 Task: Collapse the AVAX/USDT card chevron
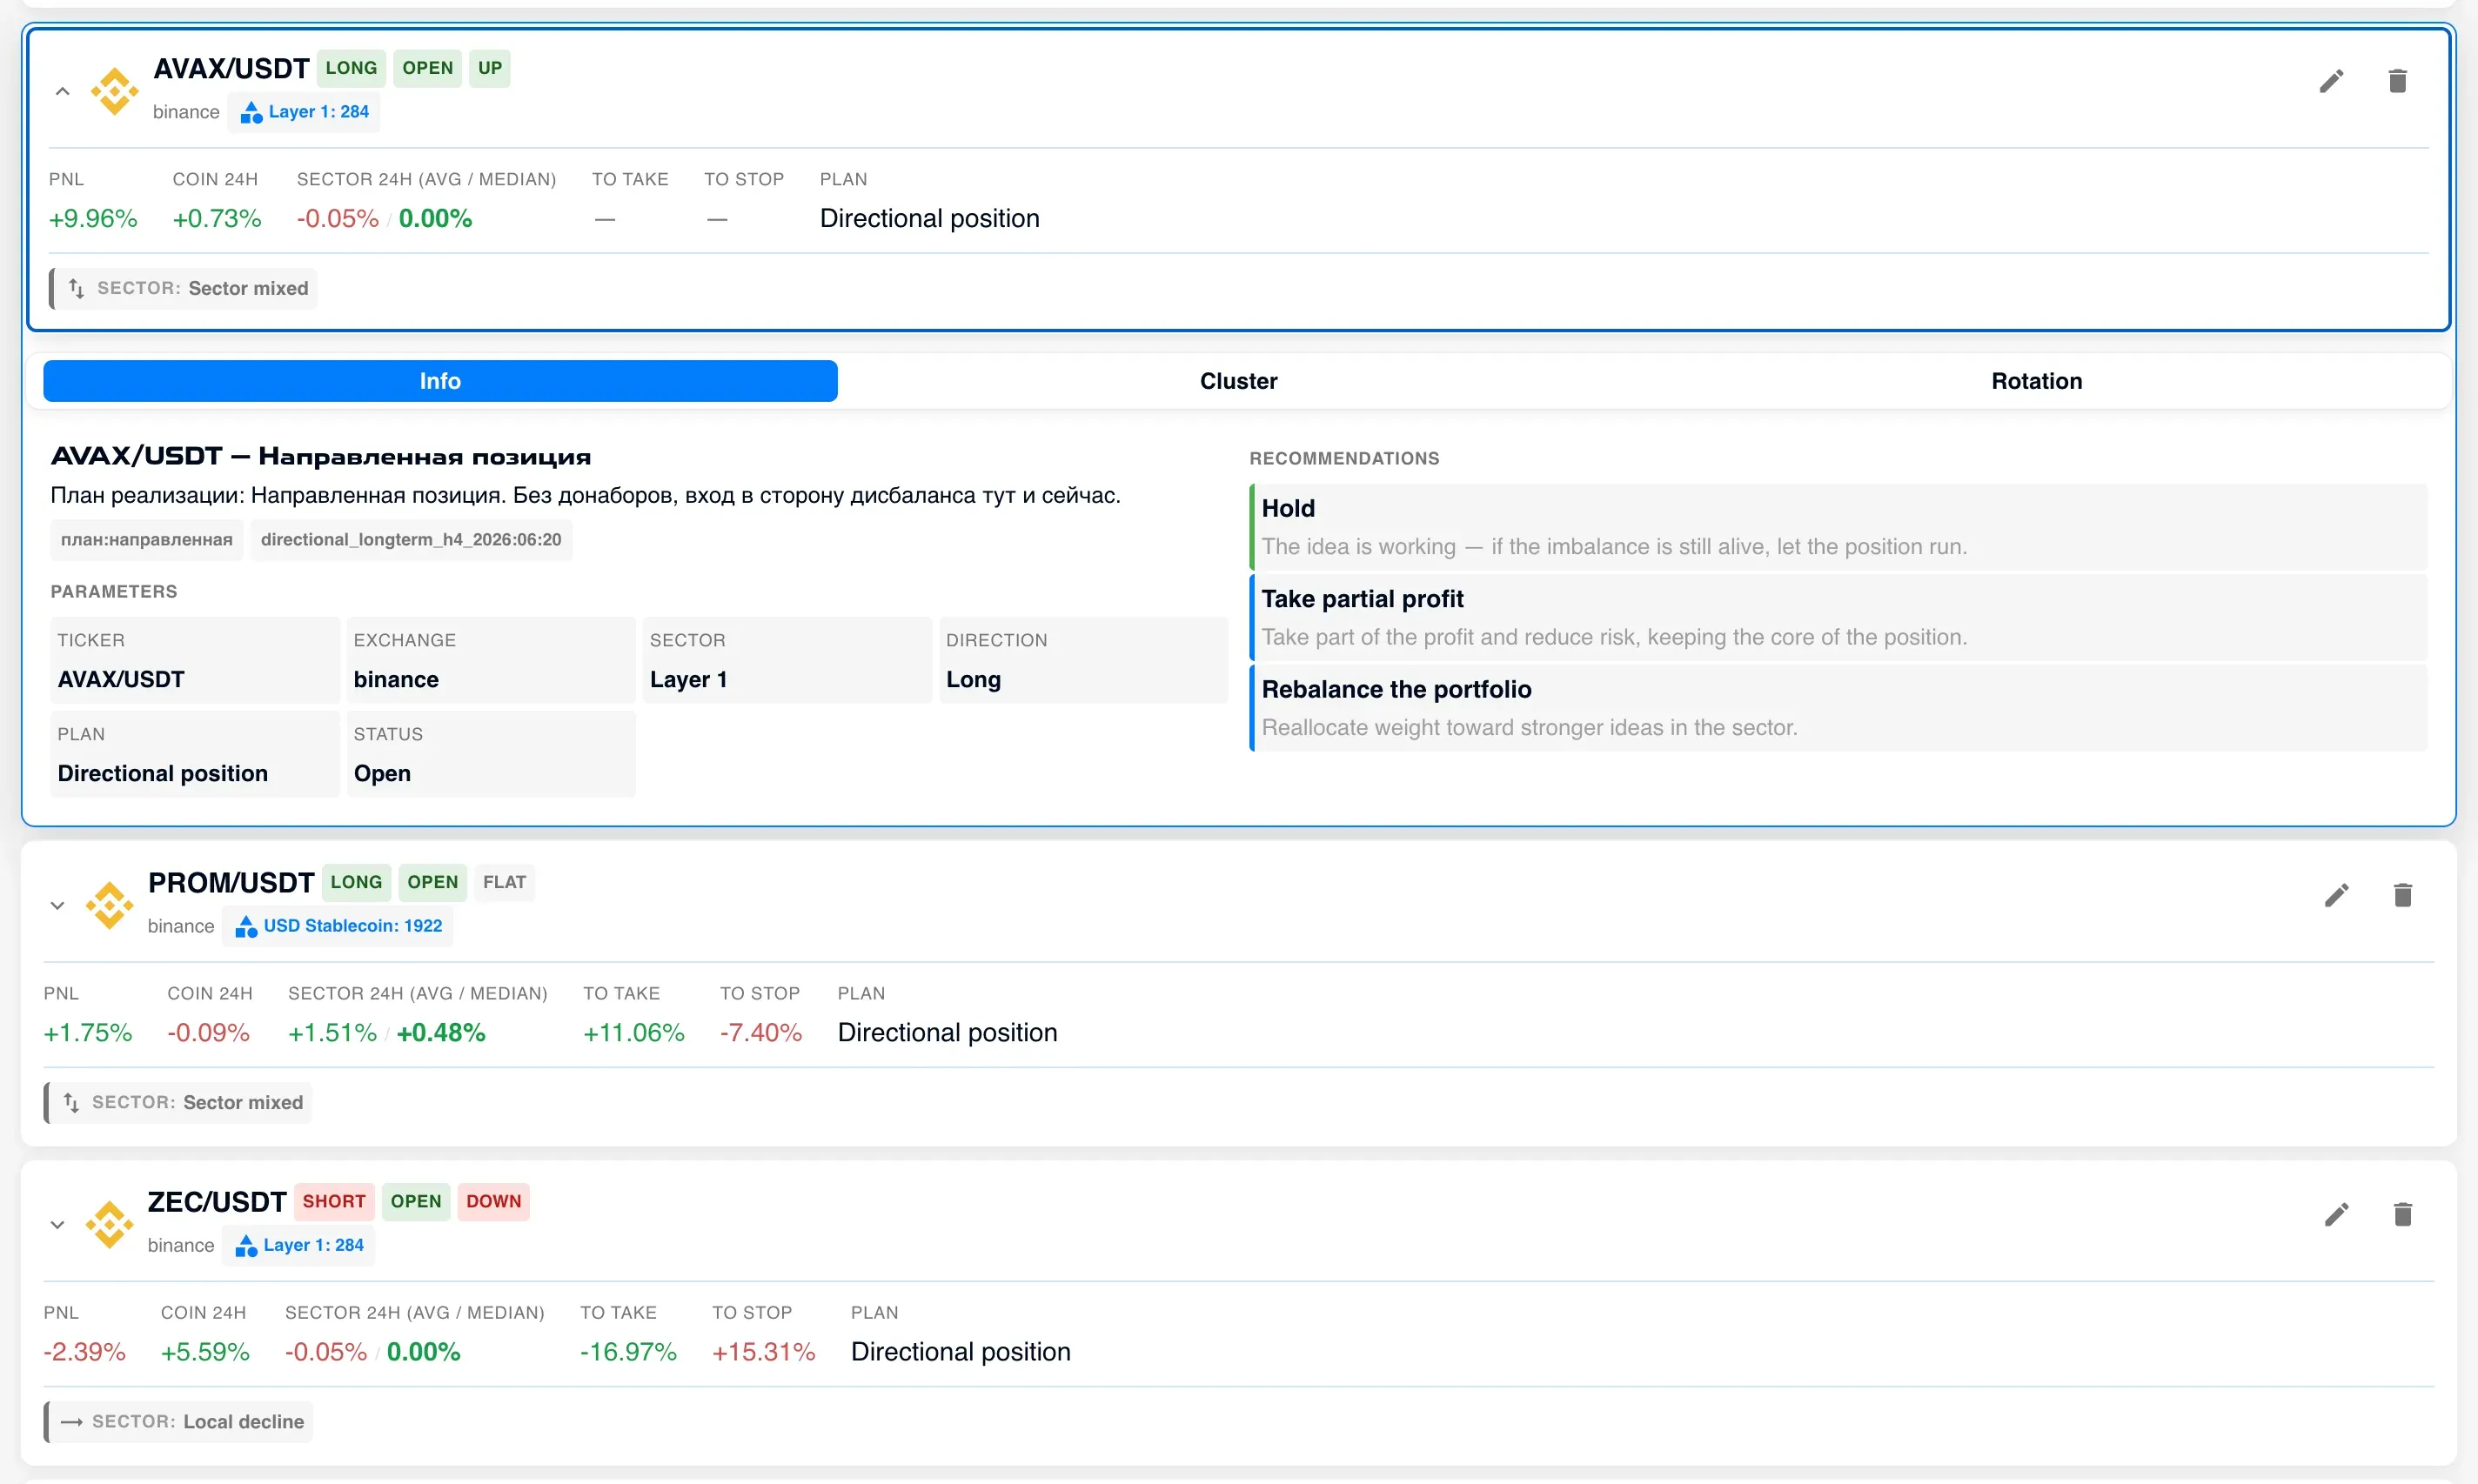coord(62,91)
